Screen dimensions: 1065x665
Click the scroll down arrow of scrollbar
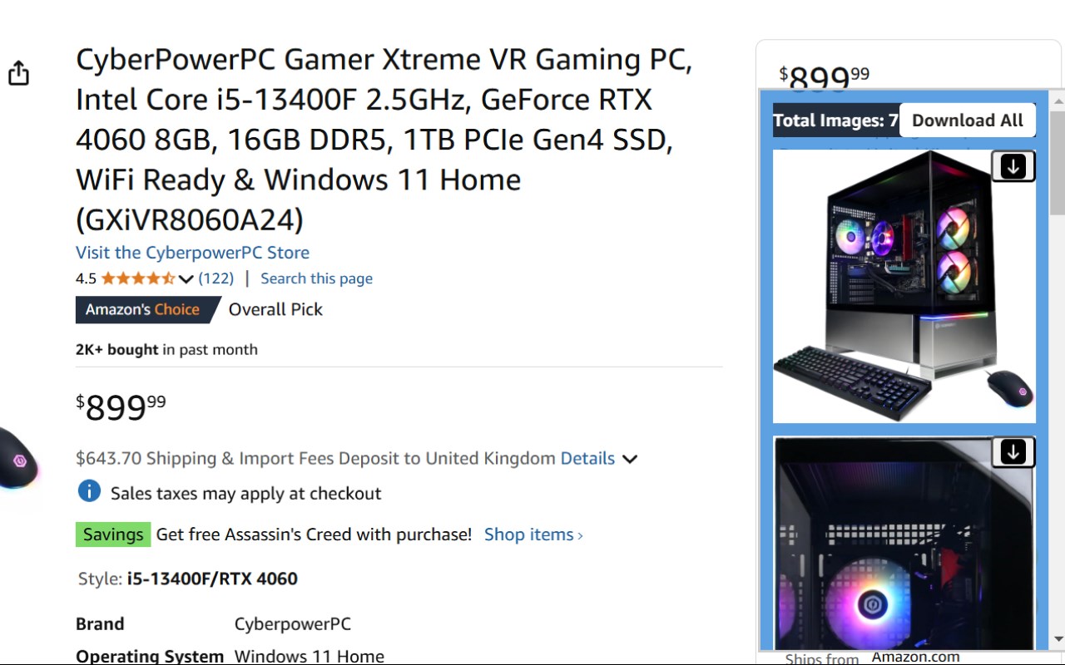pos(1058,639)
